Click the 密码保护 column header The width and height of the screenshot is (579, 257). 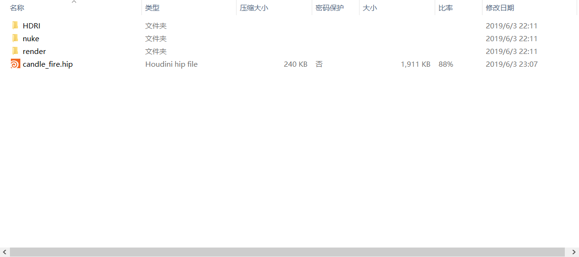pyautogui.click(x=330, y=8)
